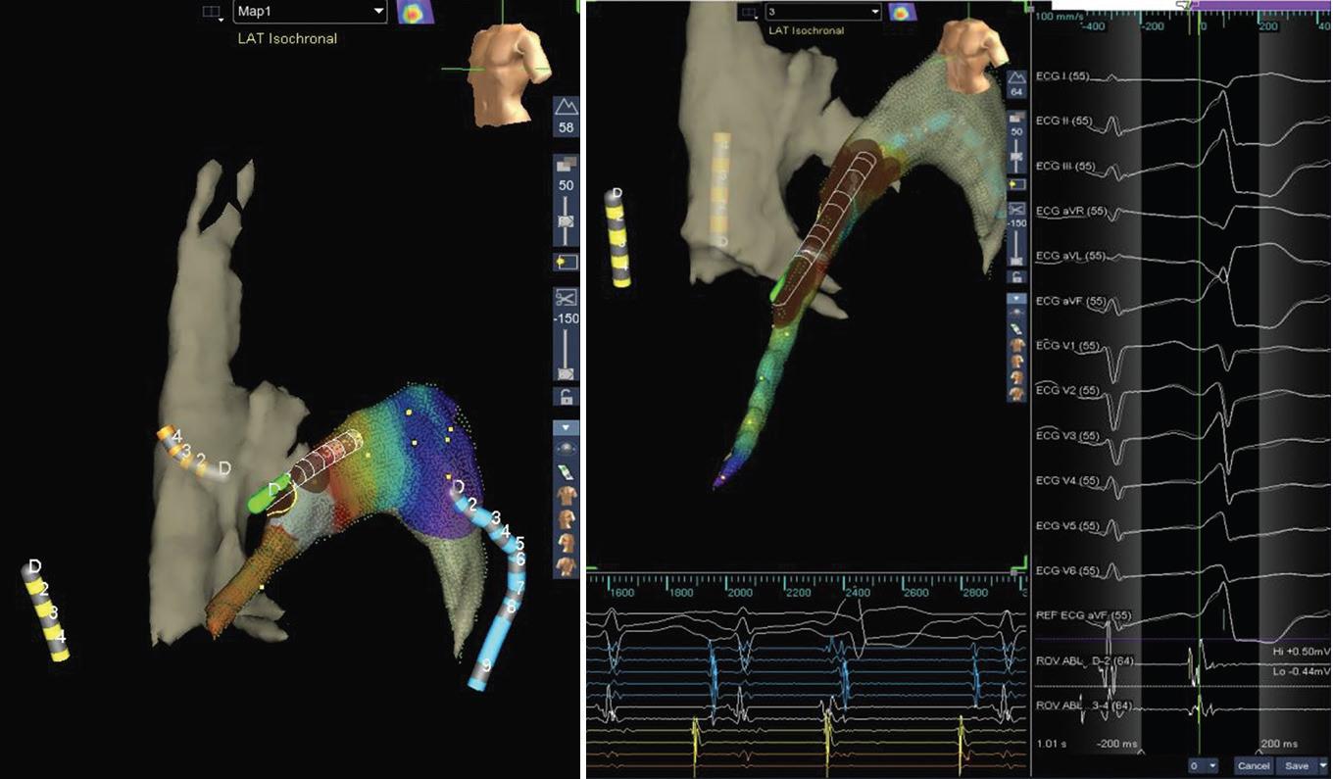Open the map dropdown showing 3
This screenshot has height=779, width=1333.
click(x=823, y=12)
